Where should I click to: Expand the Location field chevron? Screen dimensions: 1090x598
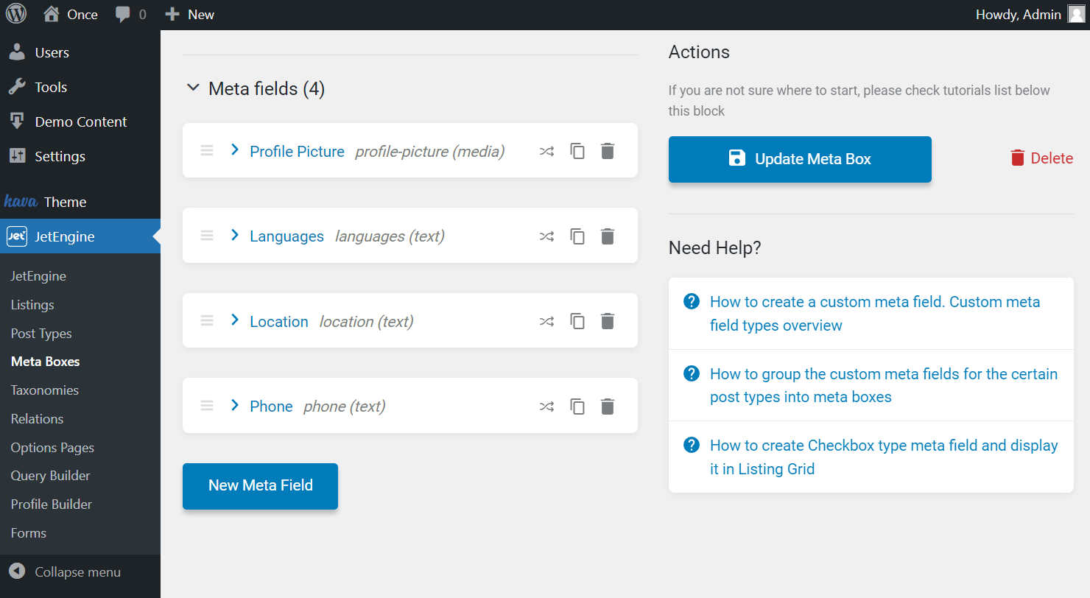pyautogui.click(x=235, y=320)
